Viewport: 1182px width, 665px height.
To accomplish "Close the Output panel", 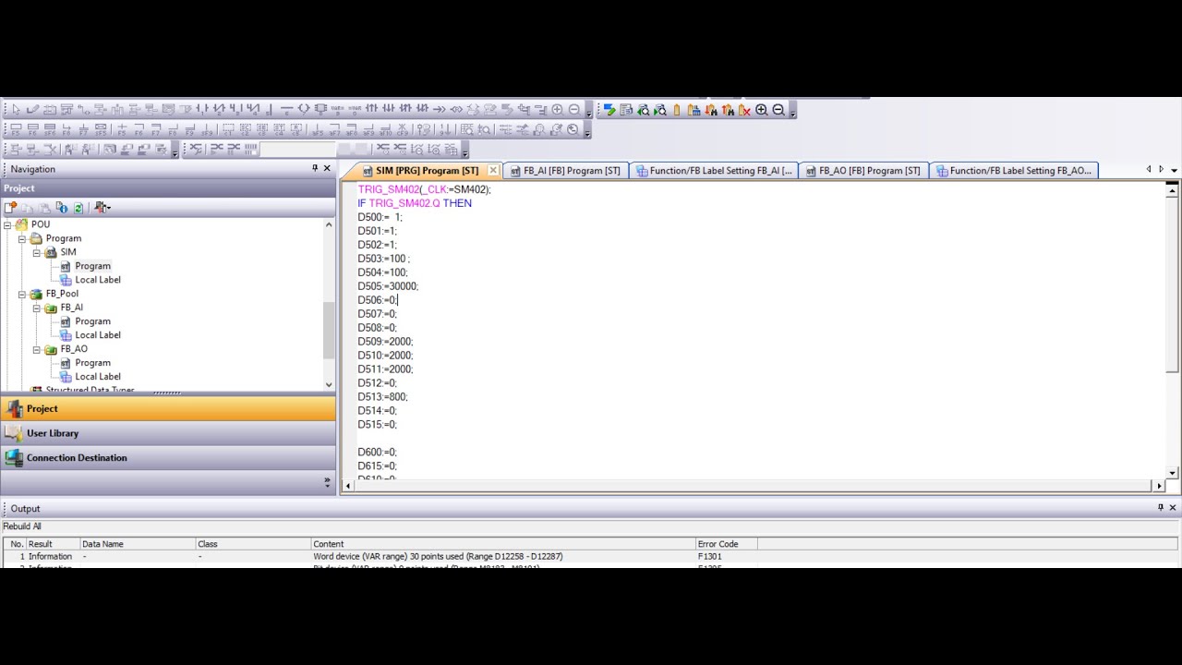I will pyautogui.click(x=1173, y=507).
